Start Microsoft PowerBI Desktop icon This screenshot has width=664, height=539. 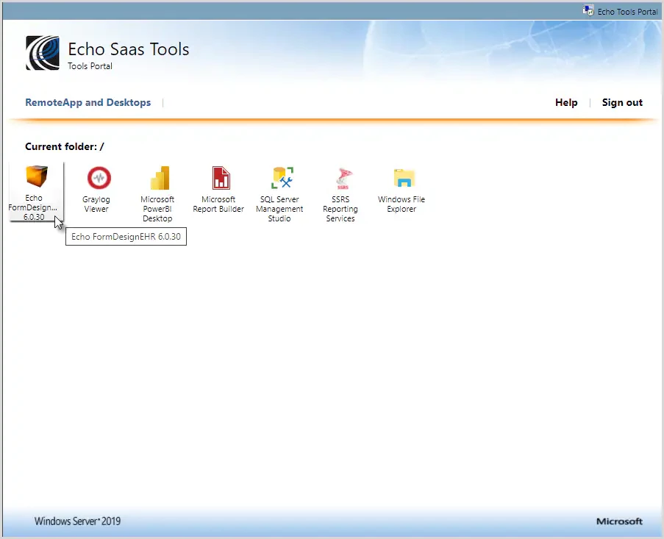tap(160, 177)
